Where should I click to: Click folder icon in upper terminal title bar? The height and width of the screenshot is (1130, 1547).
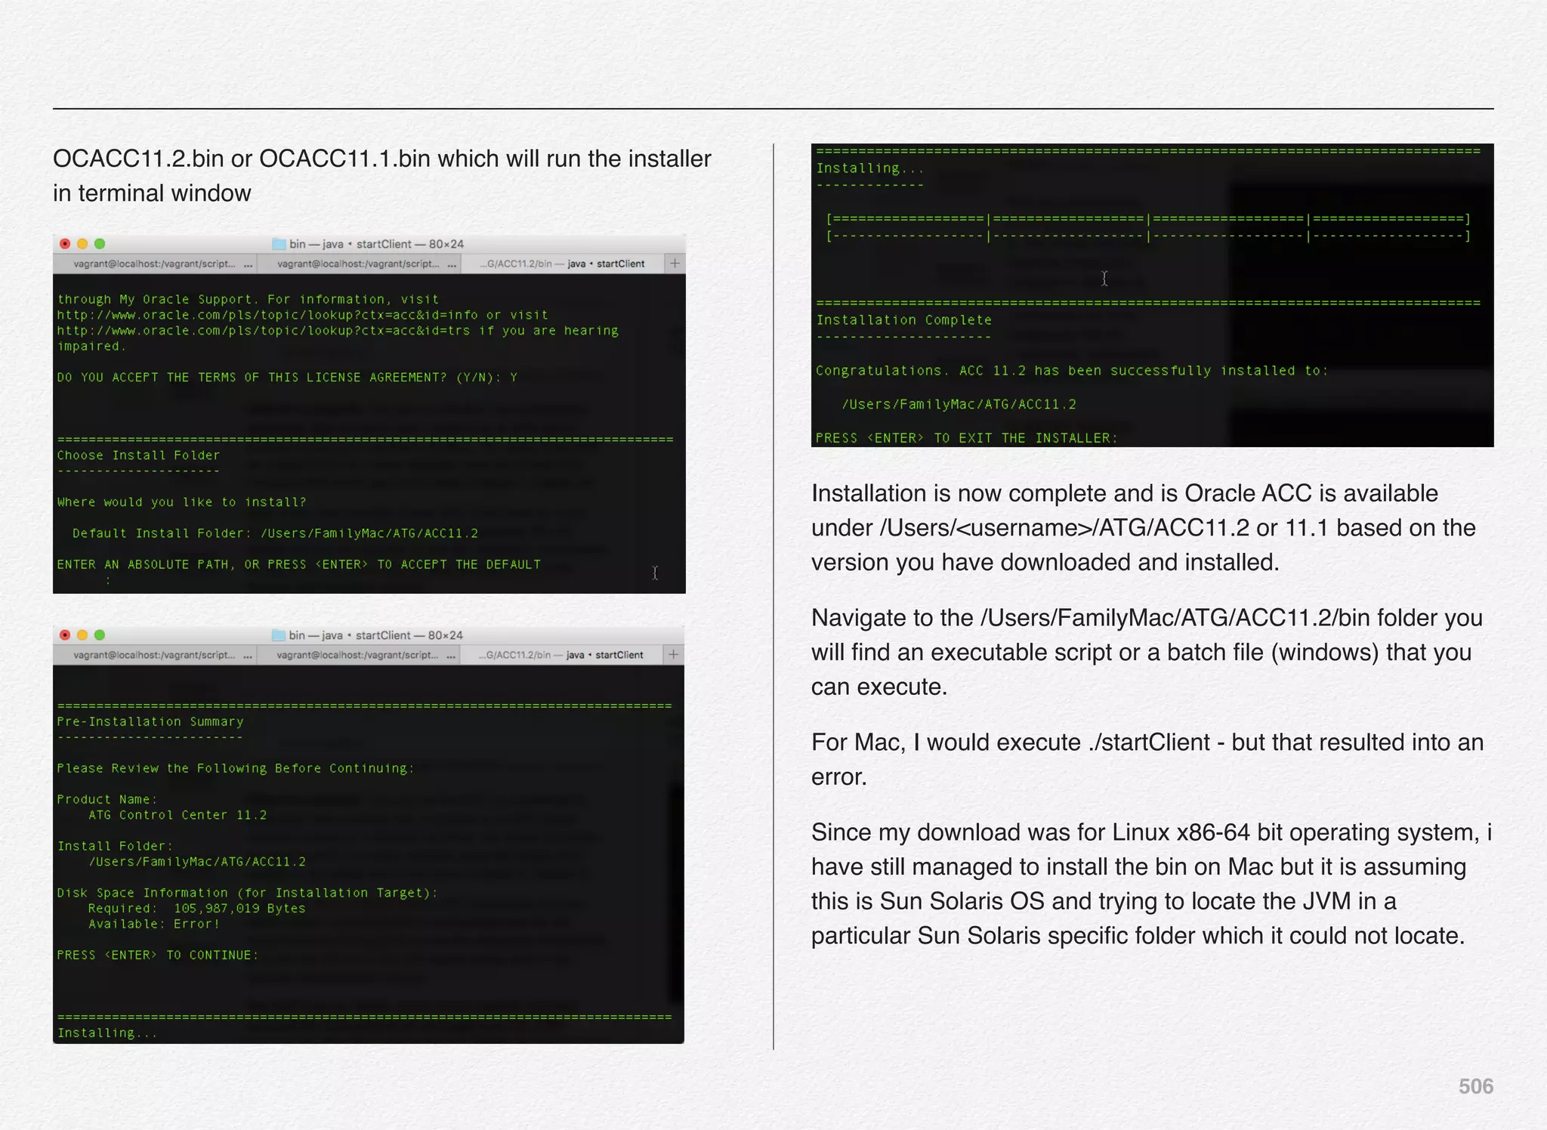(279, 244)
